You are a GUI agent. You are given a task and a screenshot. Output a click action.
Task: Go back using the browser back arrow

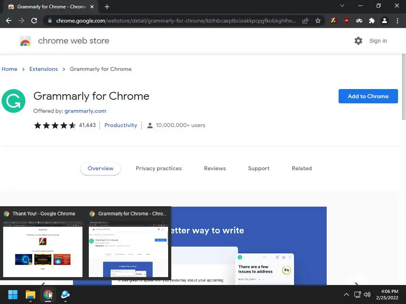click(9, 21)
